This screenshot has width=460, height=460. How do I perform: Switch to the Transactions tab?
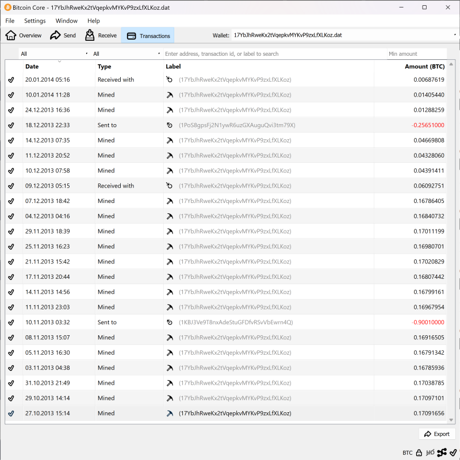[x=148, y=36]
